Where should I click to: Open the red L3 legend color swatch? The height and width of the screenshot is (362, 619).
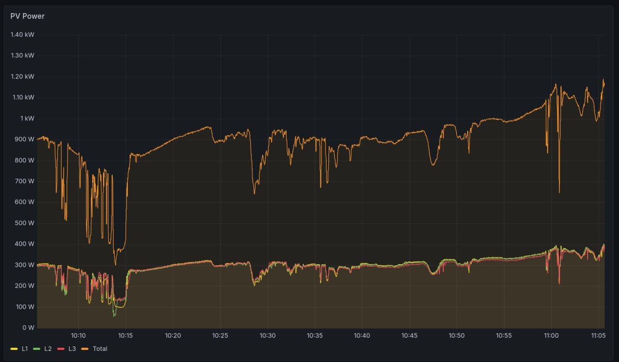click(61, 348)
